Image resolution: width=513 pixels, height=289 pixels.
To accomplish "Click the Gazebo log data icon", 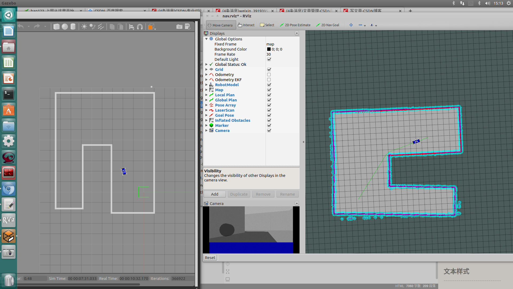I will 188,27.
